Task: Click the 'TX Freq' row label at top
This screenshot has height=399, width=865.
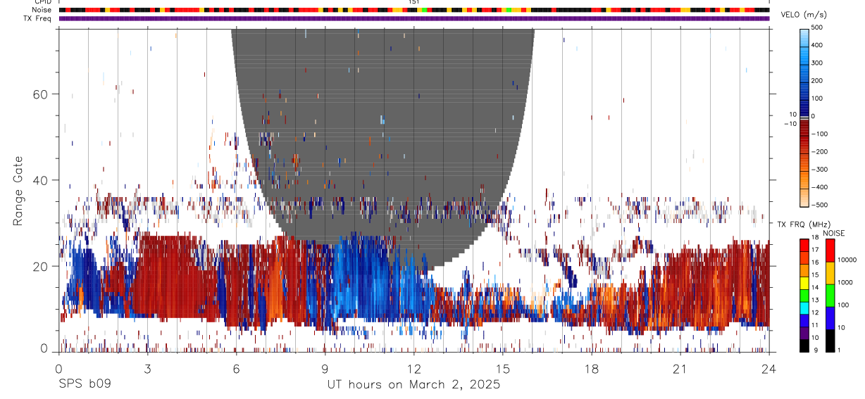Action: pos(37,18)
